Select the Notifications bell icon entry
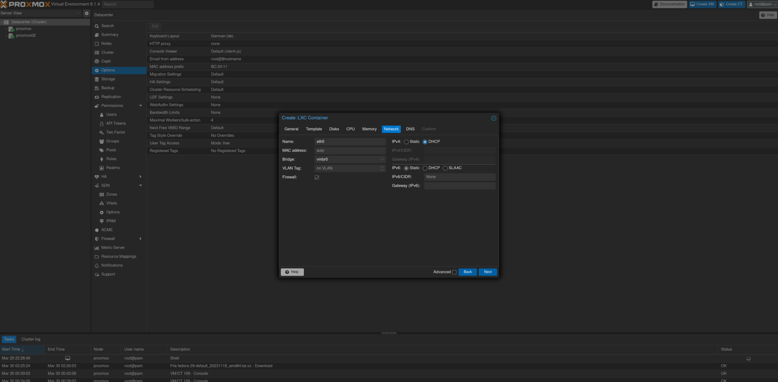This screenshot has height=382, width=778. 96,266
